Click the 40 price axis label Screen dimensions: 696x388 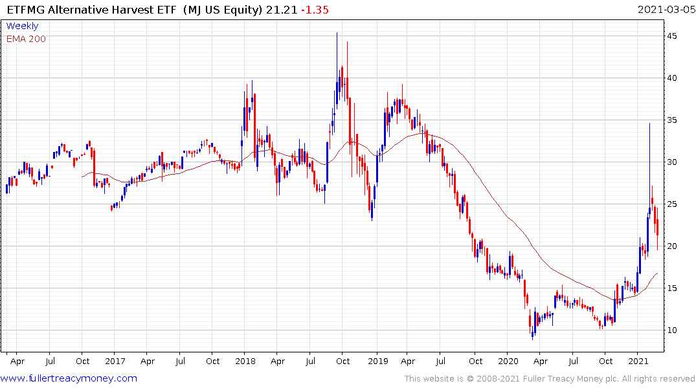point(672,78)
